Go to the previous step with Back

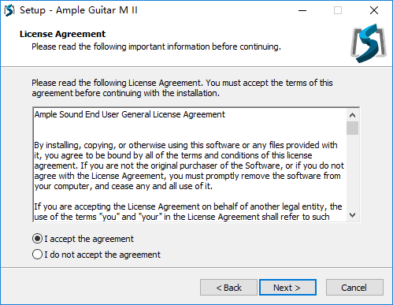(x=228, y=288)
